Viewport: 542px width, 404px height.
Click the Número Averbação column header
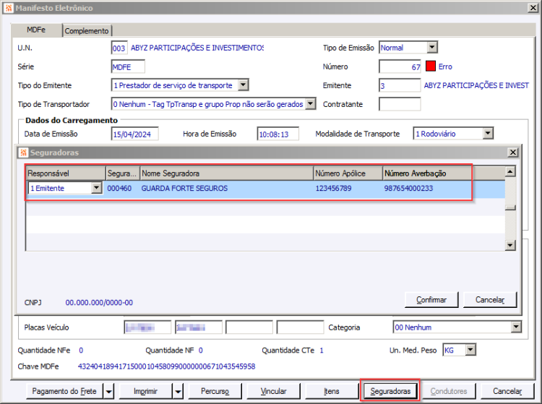[427, 173]
